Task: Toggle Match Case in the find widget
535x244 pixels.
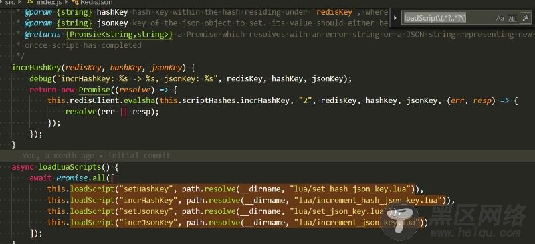Action: click(x=500, y=19)
